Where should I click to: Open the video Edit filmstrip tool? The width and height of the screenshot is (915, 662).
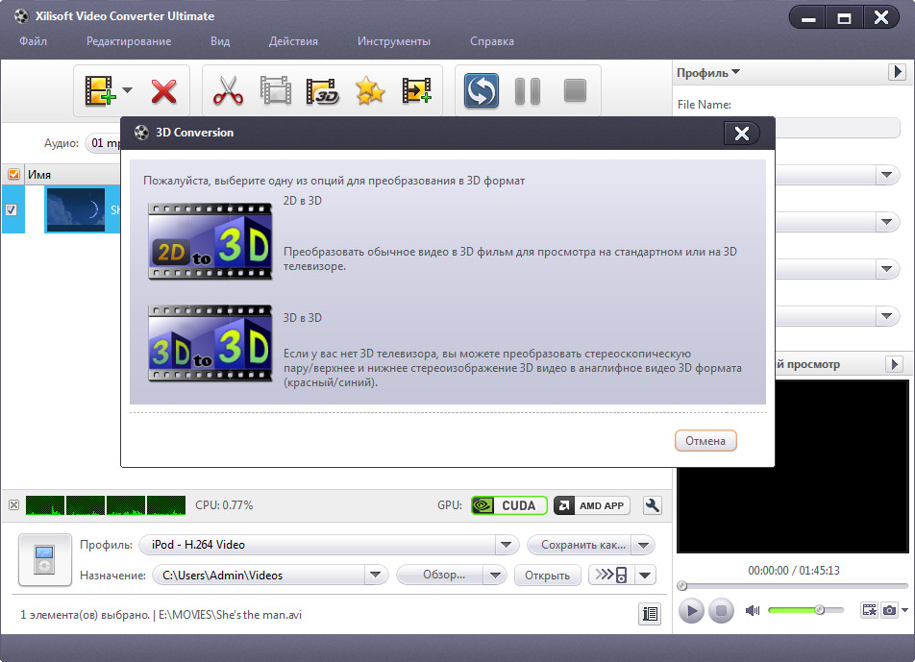(x=276, y=91)
